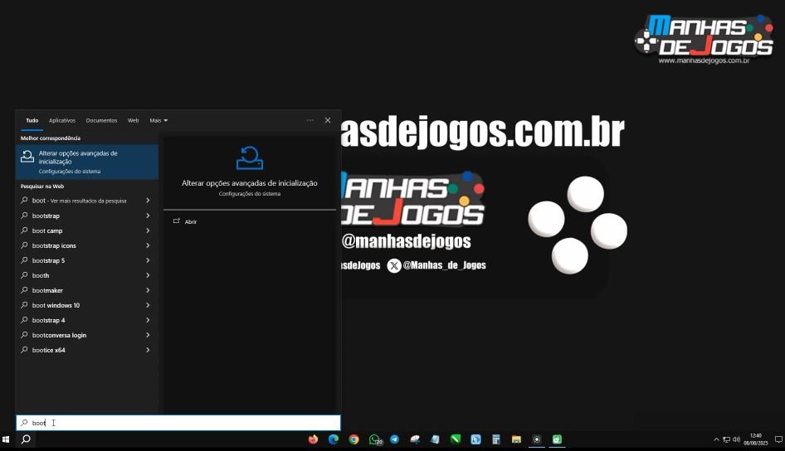The image size is (785, 451).
Task: Click the Windows Start button
Action: click(7, 439)
